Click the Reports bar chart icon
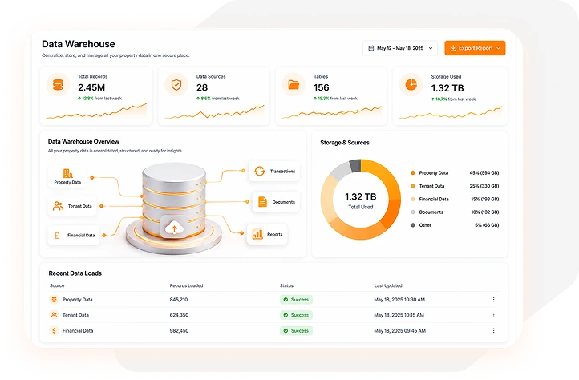Viewport: 579px width, 380px height. [x=257, y=234]
